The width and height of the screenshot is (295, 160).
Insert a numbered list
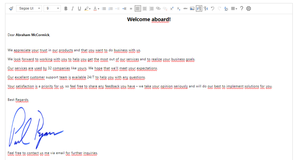coord(111,9)
